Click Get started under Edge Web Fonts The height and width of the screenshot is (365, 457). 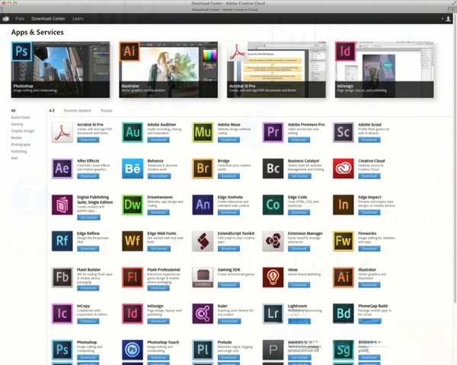(159, 249)
